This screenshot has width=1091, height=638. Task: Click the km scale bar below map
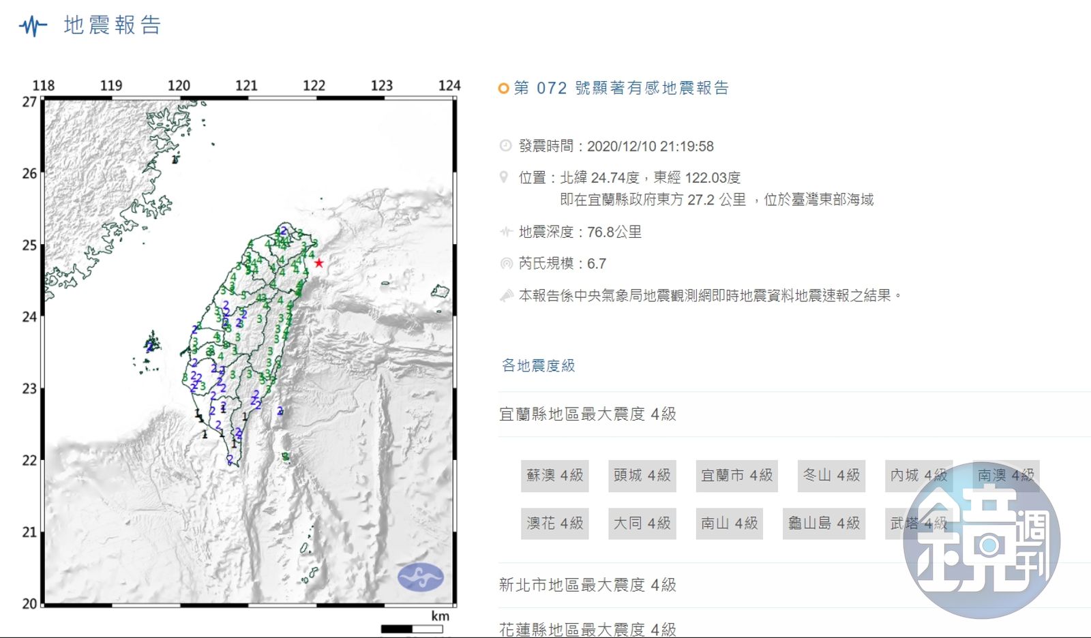pyautogui.click(x=412, y=628)
